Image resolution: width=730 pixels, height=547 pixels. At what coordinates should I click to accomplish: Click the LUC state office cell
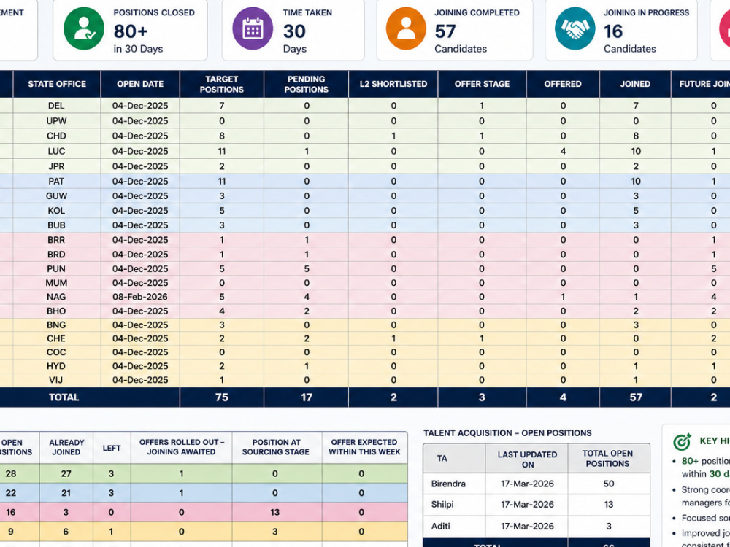[x=56, y=151]
